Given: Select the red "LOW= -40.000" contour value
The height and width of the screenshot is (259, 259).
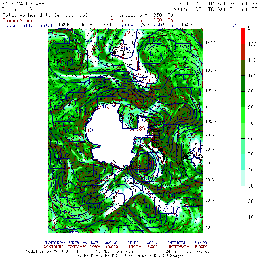Looking at the screenshot, I should pyautogui.click(x=104, y=247).
